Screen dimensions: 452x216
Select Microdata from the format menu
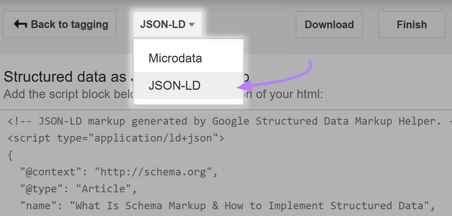tap(175, 58)
